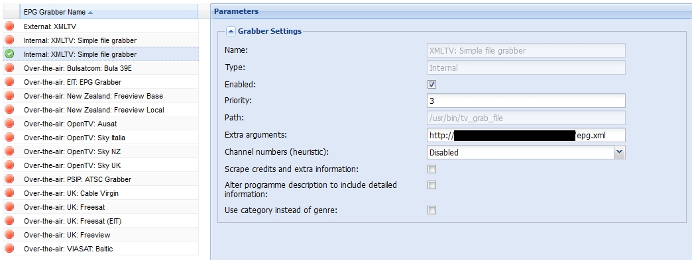Click the disabled Name field

[x=526, y=51]
